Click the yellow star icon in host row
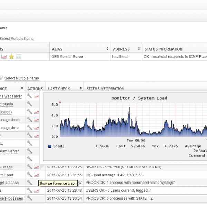The height and width of the screenshot is (207, 207). [x=11, y=57]
